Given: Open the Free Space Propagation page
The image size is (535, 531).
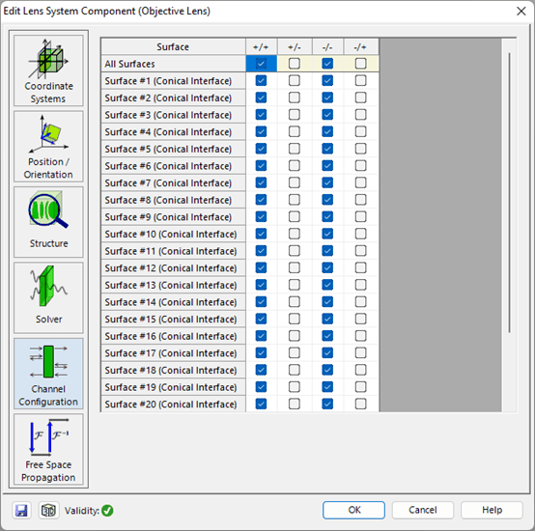Looking at the screenshot, I should pos(48,450).
